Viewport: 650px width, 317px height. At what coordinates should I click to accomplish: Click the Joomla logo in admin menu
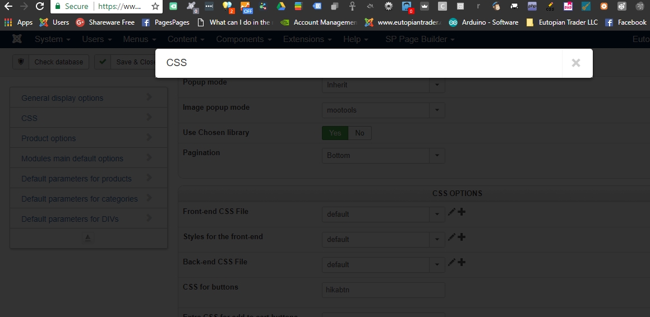coord(17,39)
